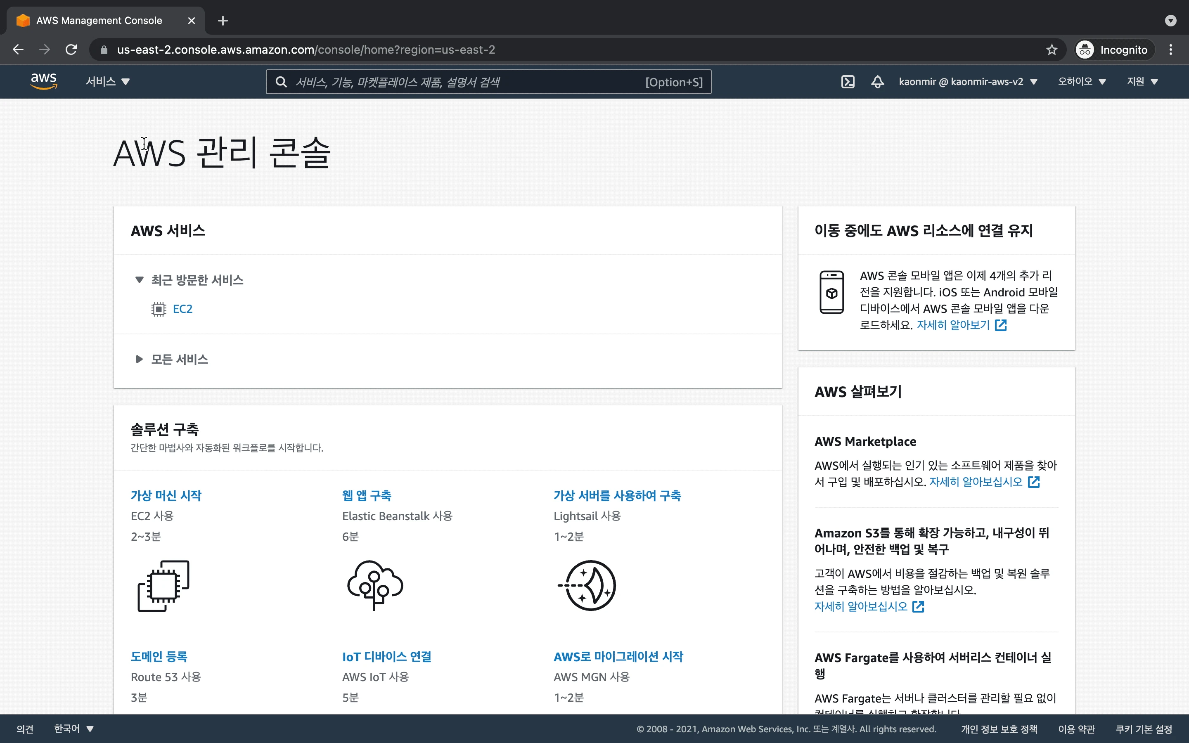
Task: Click the search magnifier icon
Action: tap(281, 82)
